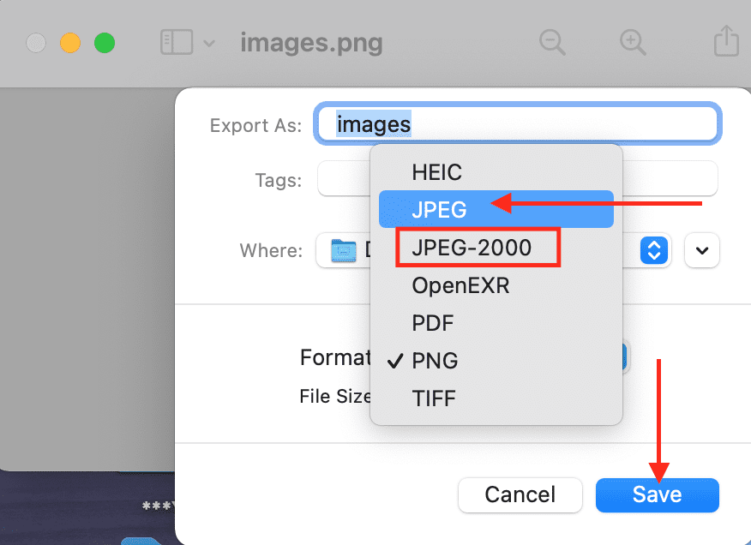Viewport: 751px width, 545px height.
Task: Choose PDF as the export format
Action: click(432, 323)
